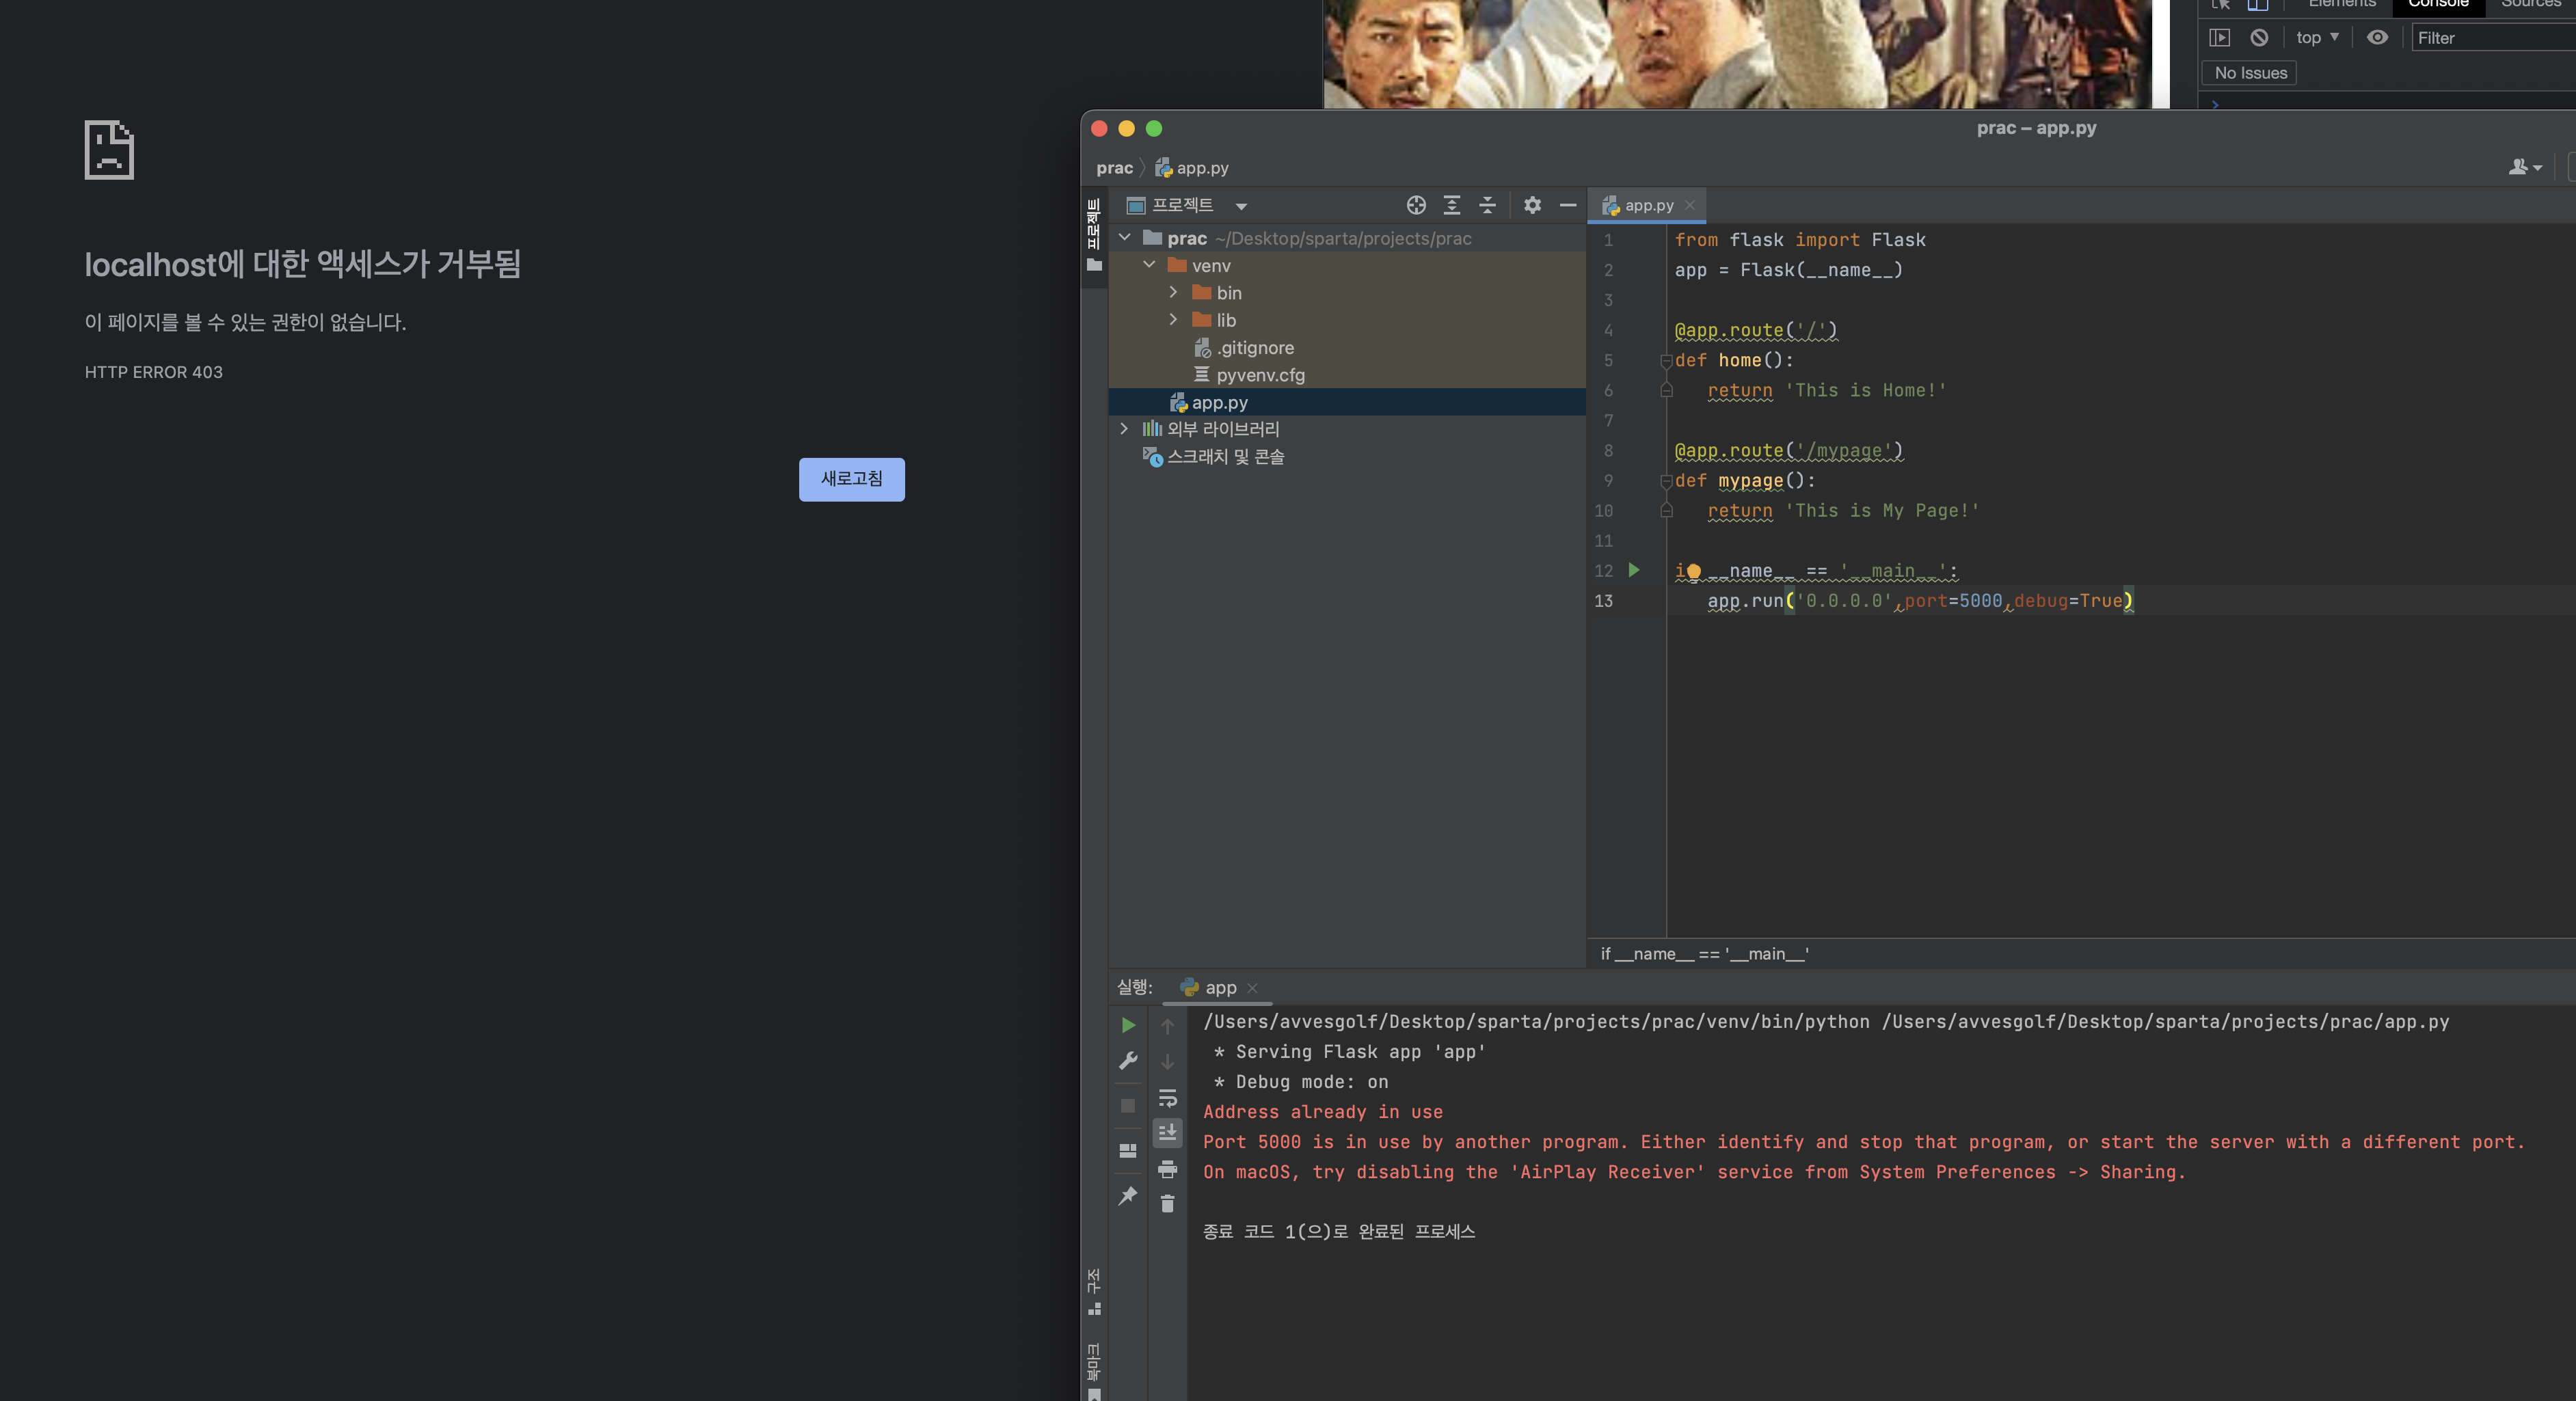Screen dimensions: 2576x1401
Task: Expand all in project tree toolbar
Action: coord(1452,205)
